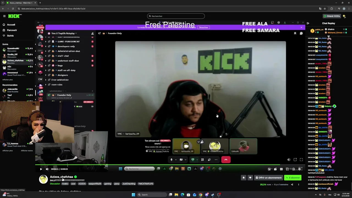Select the YMCXTRAPLIFE tag

pyautogui.click(x=146, y=184)
